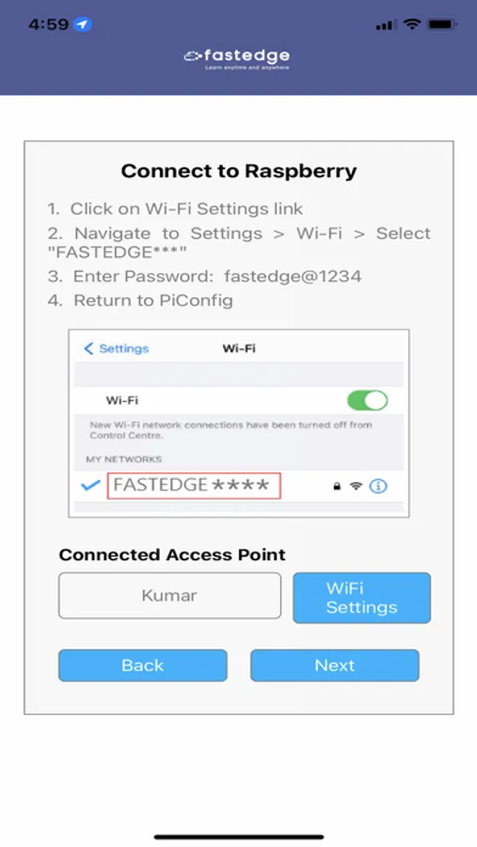Tap the cellular signal bars icon
The image size is (477, 847).
[x=385, y=24]
